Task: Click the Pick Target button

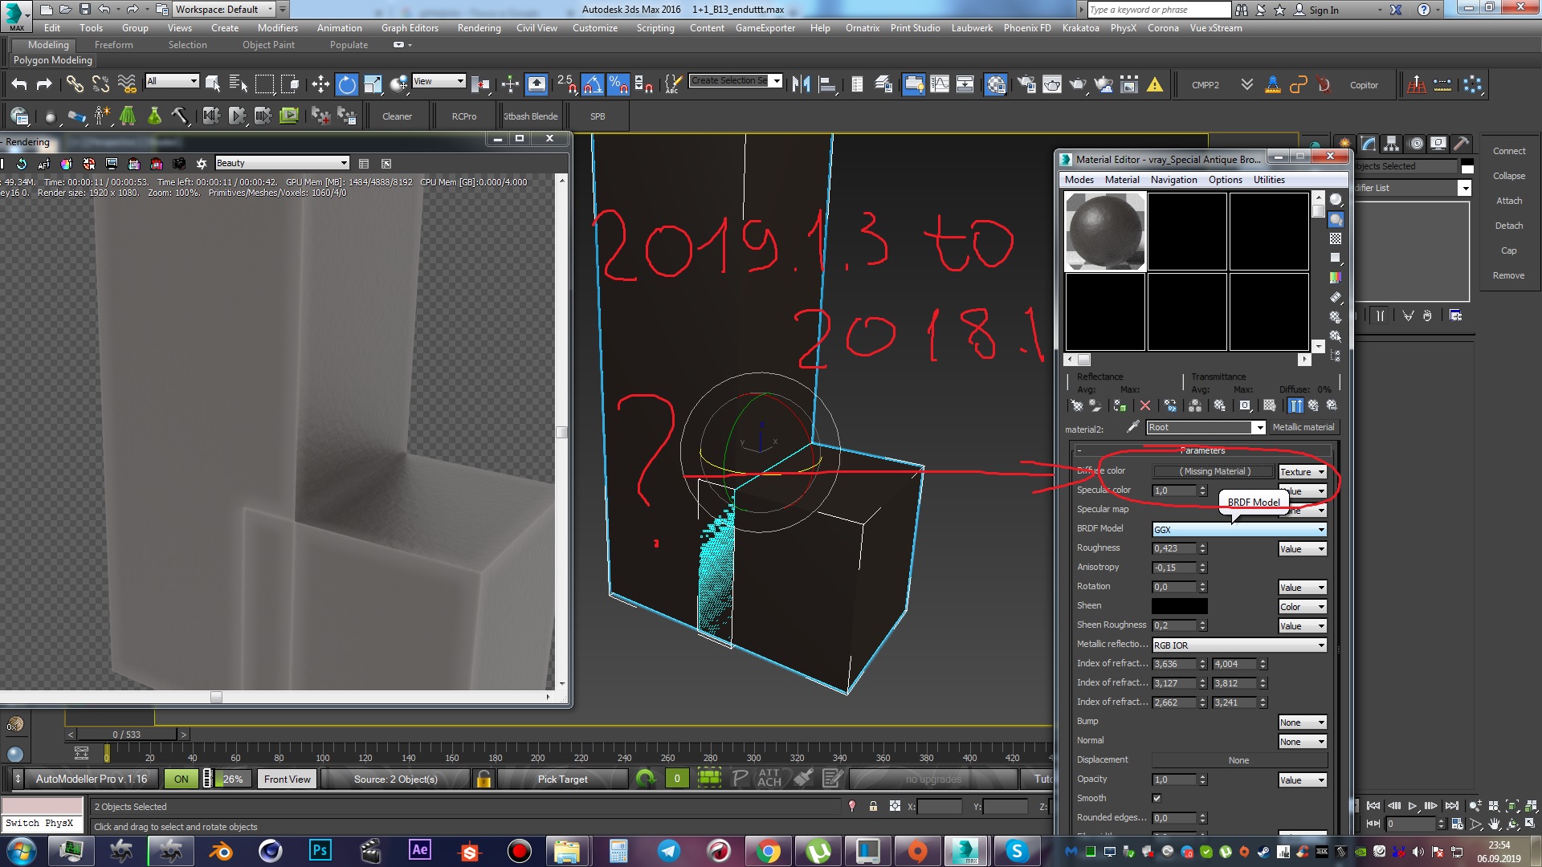Action: (562, 779)
